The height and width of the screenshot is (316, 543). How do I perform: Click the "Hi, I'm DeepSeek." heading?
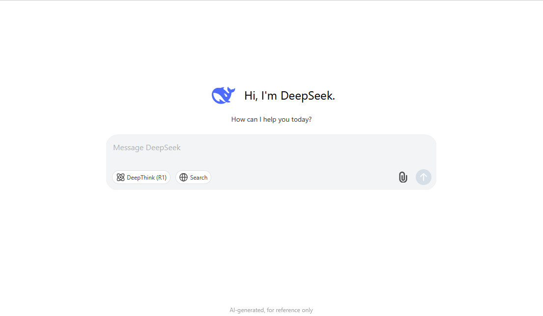pyautogui.click(x=289, y=96)
